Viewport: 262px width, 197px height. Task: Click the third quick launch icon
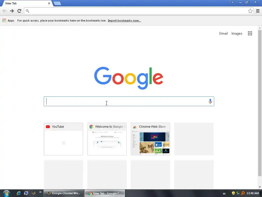(x=34, y=193)
